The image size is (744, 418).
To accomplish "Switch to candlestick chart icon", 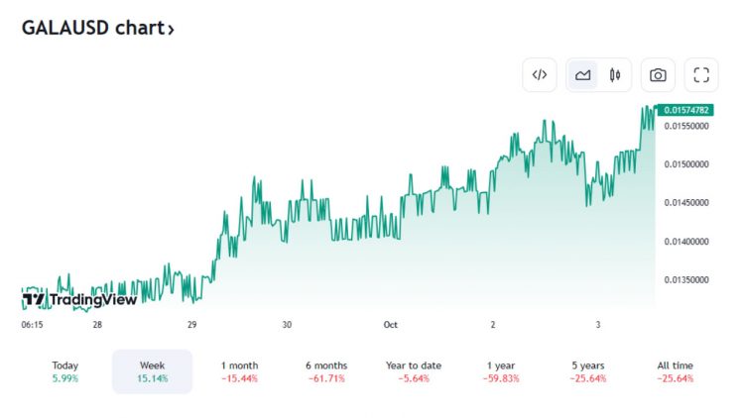I will click(x=615, y=75).
